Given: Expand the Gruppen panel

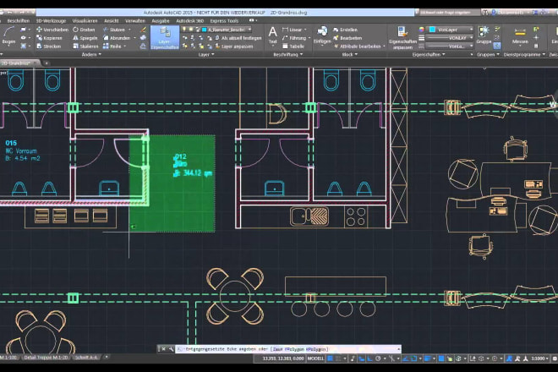Looking at the screenshot, I should pyautogui.click(x=488, y=54).
